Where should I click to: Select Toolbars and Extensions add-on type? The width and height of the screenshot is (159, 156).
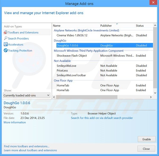27,32
